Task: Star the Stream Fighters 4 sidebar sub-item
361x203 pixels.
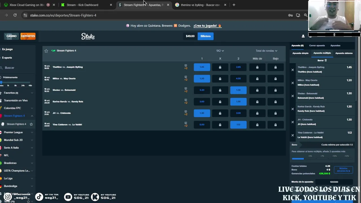Action: [31, 124]
